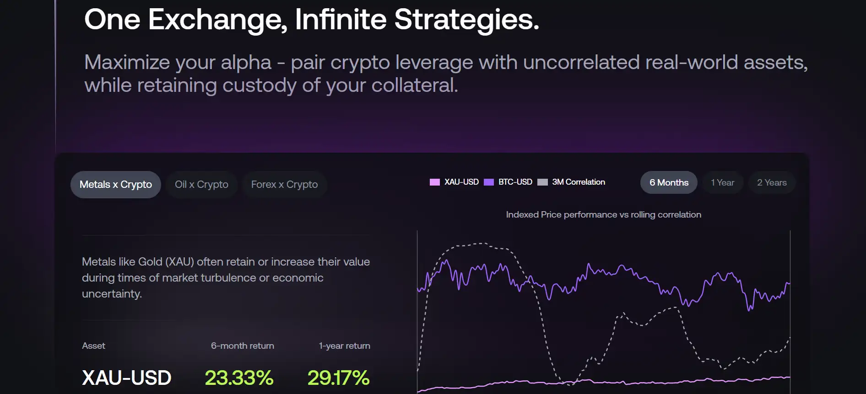Select the Metals x Crypto tab
Screen dimensions: 866x394
tap(115, 185)
